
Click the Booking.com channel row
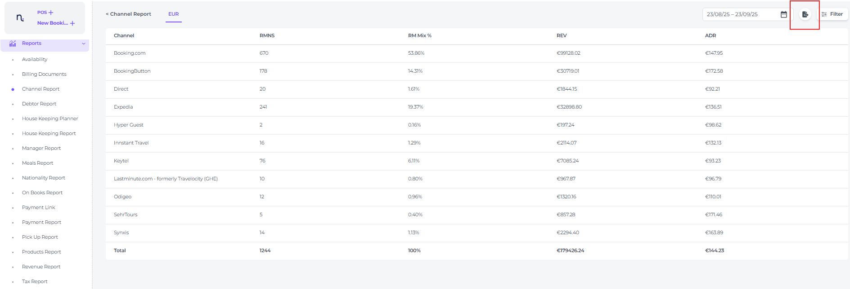[130, 53]
